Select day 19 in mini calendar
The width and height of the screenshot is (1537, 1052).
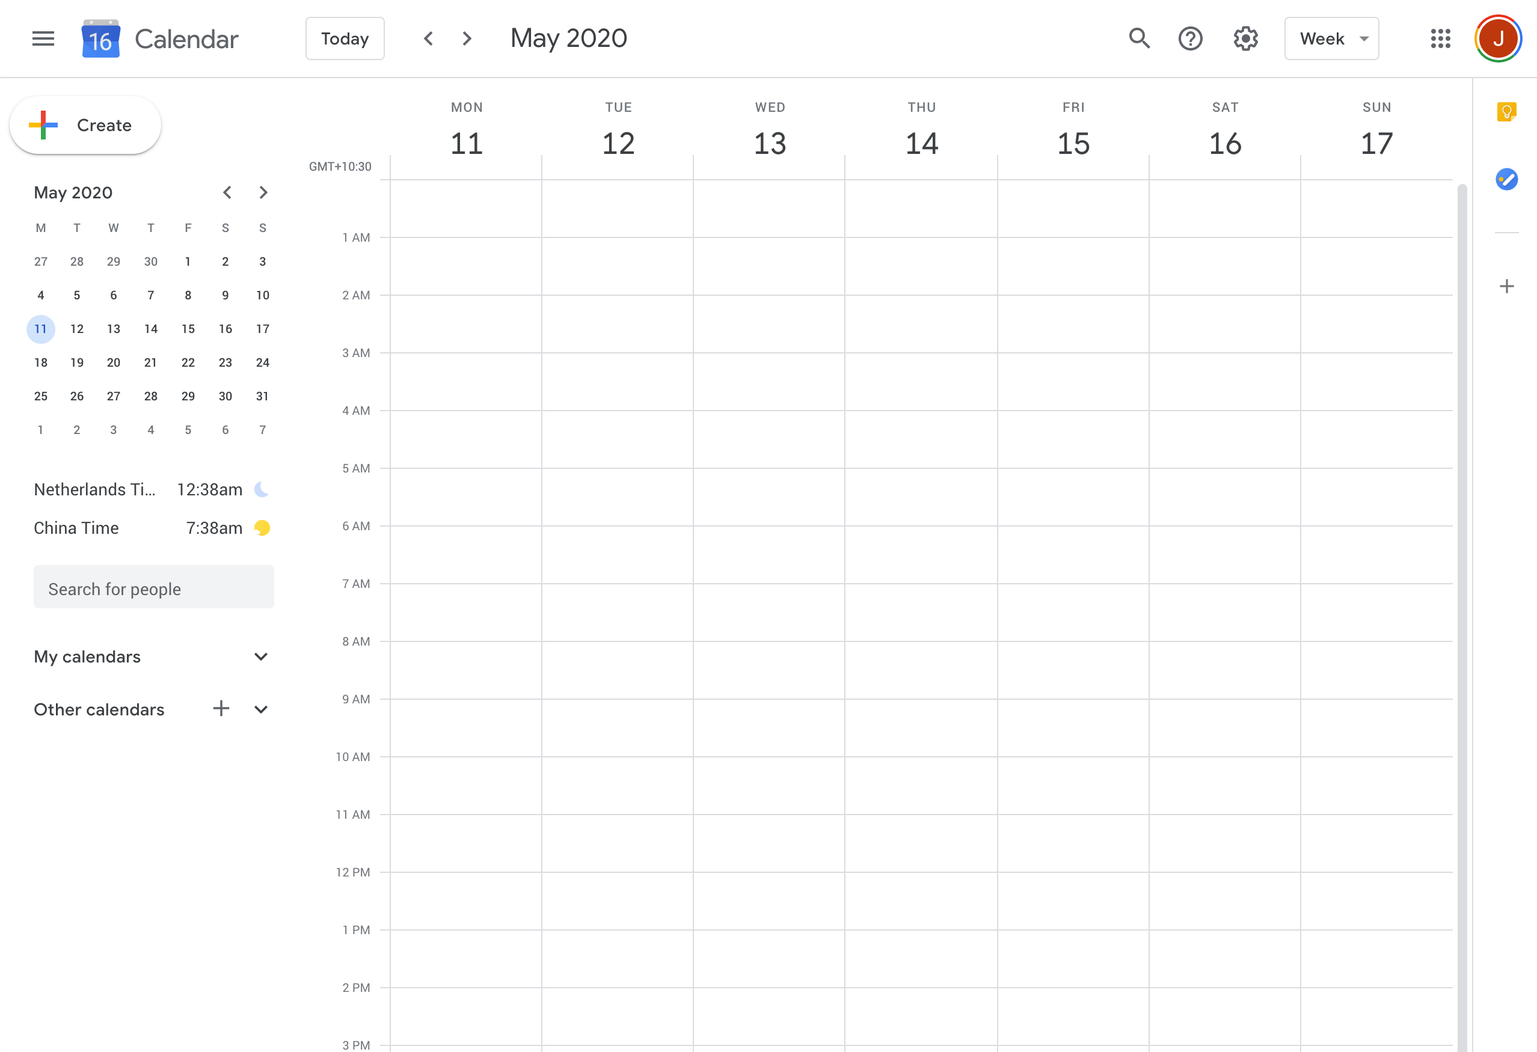[77, 362]
